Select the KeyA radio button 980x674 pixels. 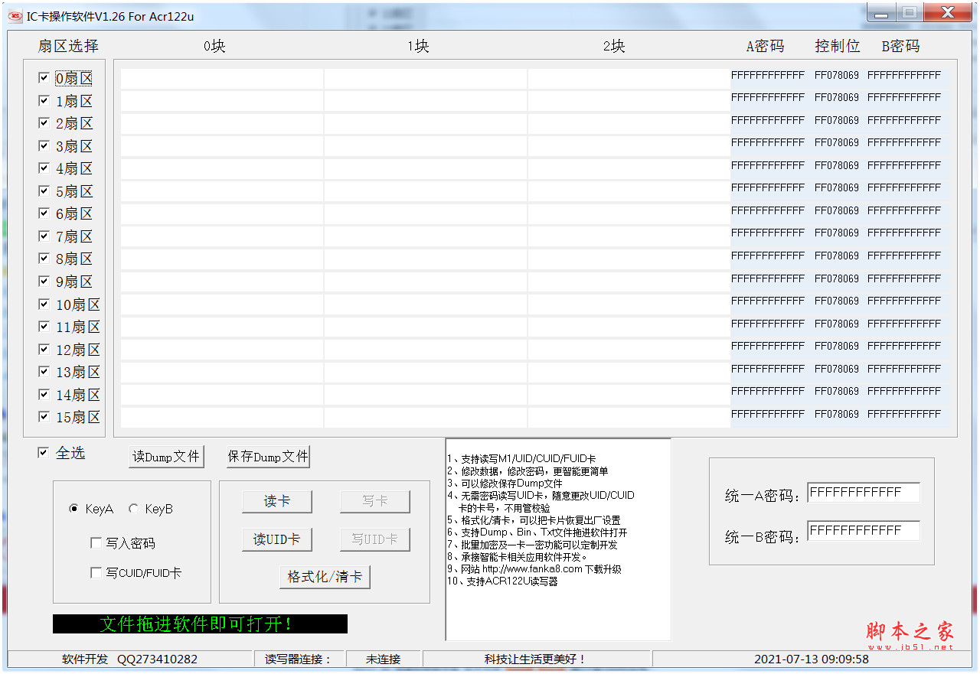pyautogui.click(x=74, y=509)
